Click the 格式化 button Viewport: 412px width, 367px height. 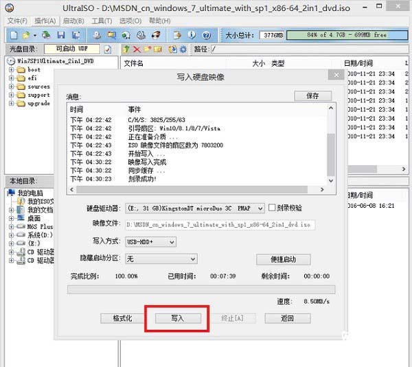122,318
